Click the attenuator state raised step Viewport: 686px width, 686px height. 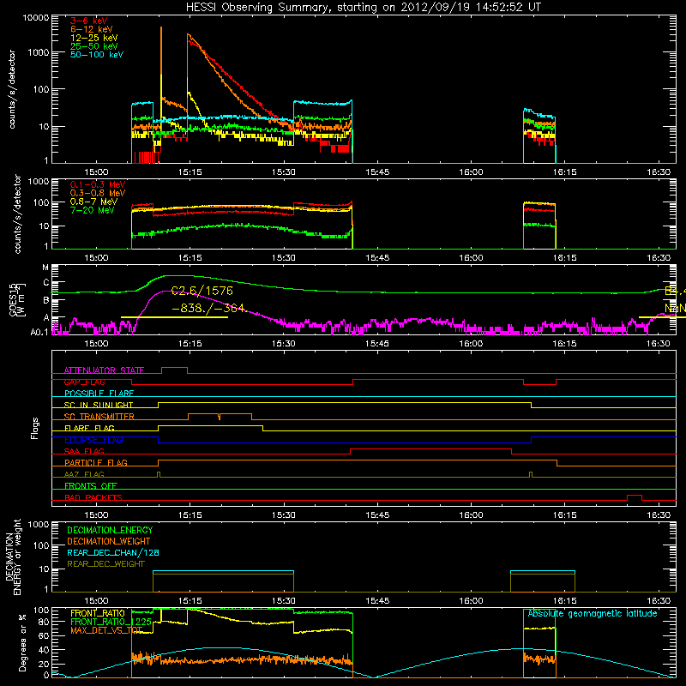coord(175,368)
